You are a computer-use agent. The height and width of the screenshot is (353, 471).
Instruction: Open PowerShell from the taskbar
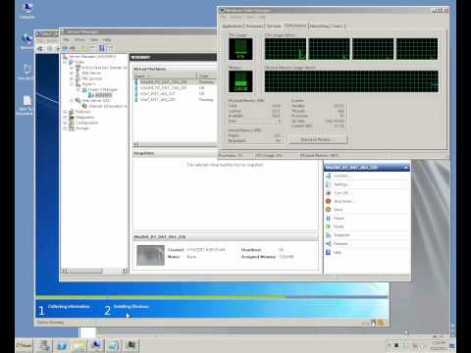62,345
